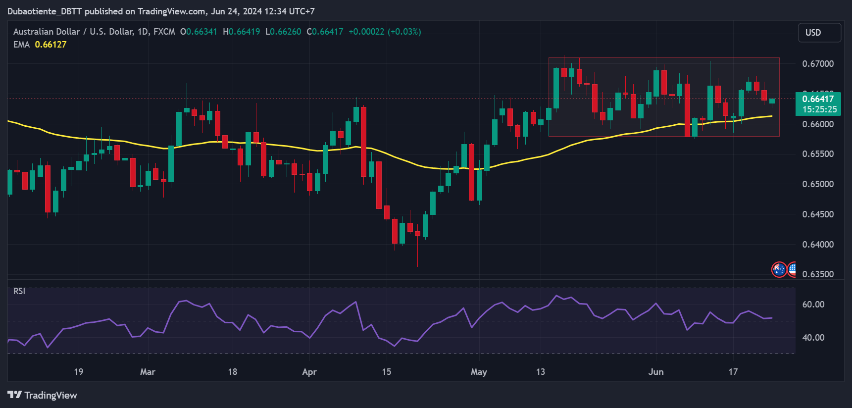Click the Mar label on time axis

tap(148, 372)
